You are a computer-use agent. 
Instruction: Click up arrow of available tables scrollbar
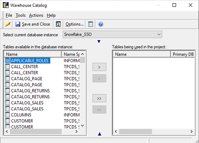point(82,54)
